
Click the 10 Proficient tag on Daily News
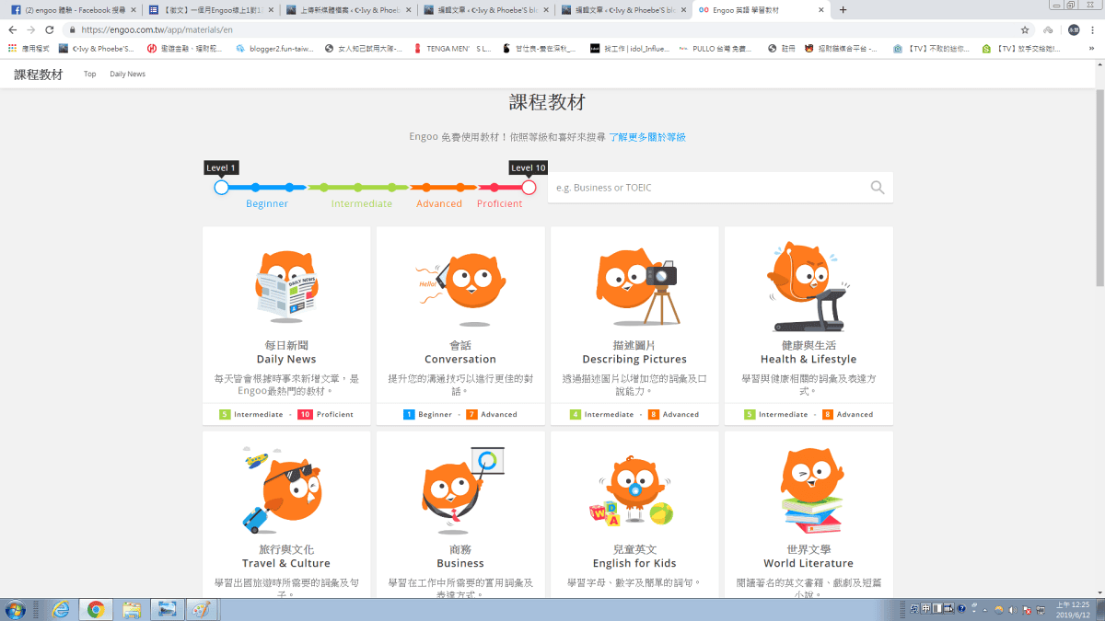click(x=326, y=414)
